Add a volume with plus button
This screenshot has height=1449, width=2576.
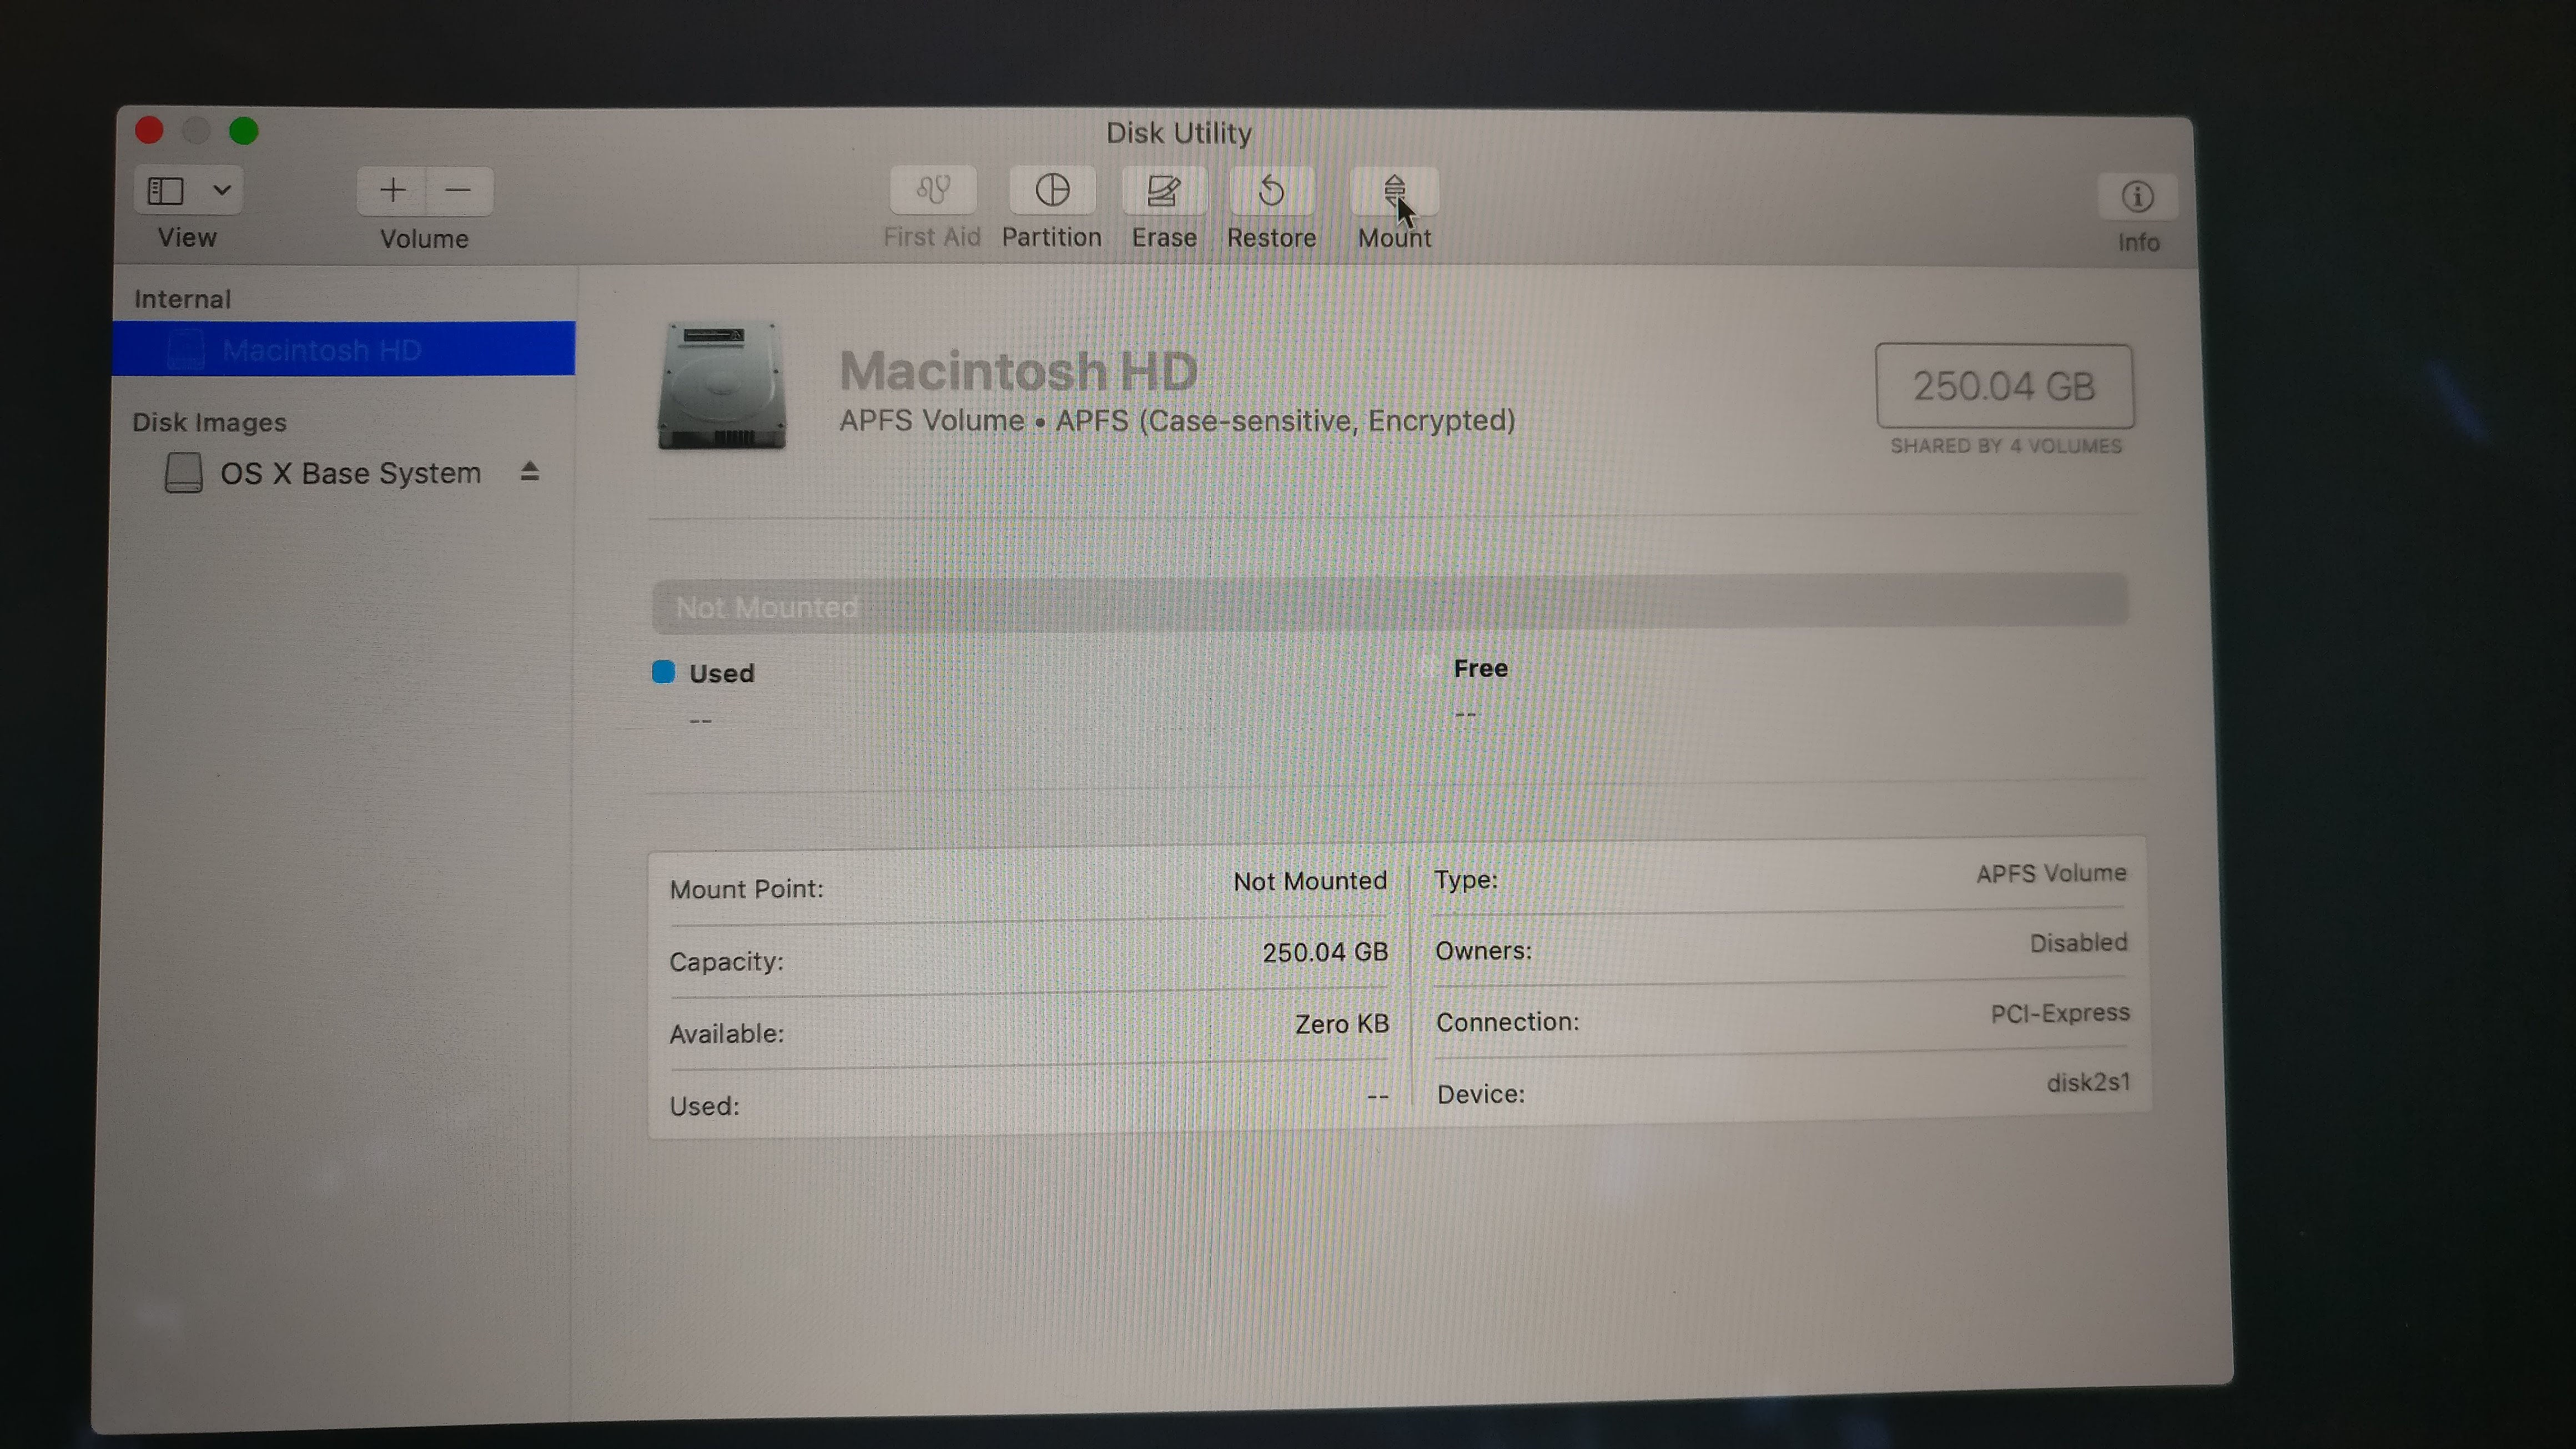[x=392, y=190]
